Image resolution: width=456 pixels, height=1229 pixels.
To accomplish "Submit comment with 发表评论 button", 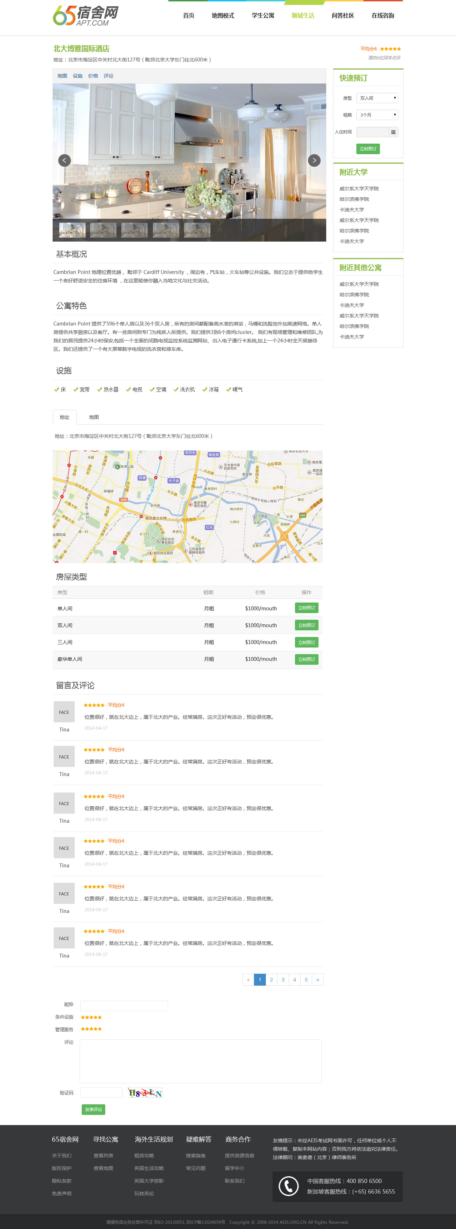I will (x=93, y=1109).
